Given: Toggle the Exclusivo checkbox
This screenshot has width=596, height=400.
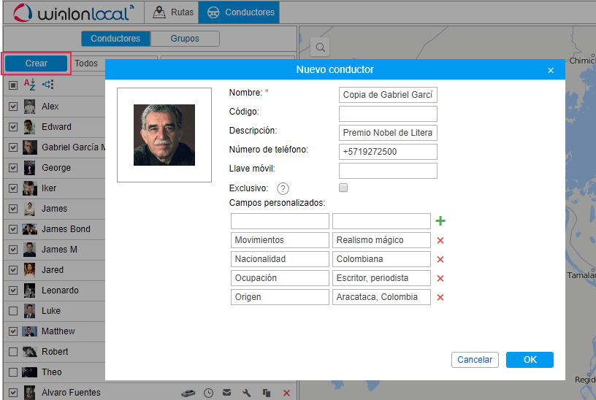Looking at the screenshot, I should pyautogui.click(x=343, y=188).
